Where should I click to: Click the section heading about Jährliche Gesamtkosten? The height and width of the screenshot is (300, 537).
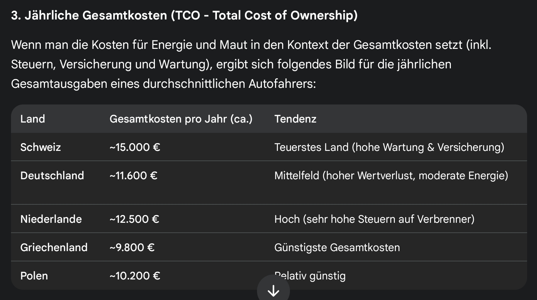184,16
